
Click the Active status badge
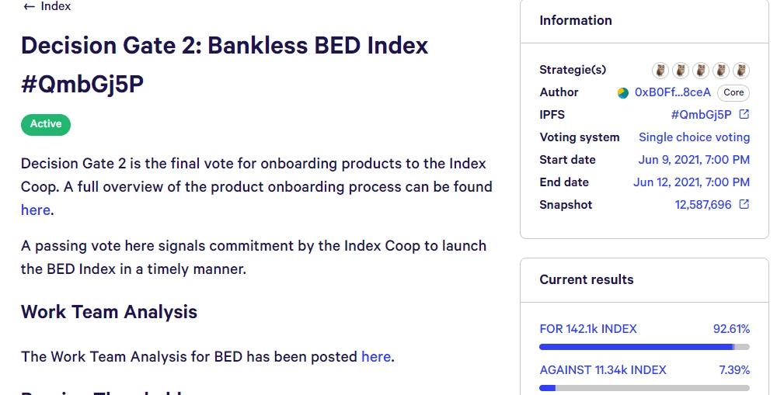tap(46, 124)
